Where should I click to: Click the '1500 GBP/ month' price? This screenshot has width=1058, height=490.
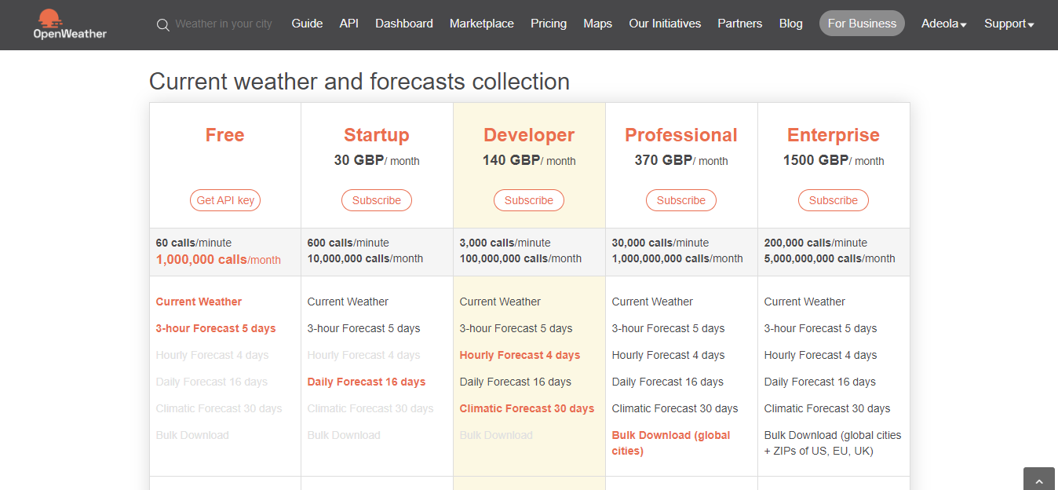[x=834, y=160]
